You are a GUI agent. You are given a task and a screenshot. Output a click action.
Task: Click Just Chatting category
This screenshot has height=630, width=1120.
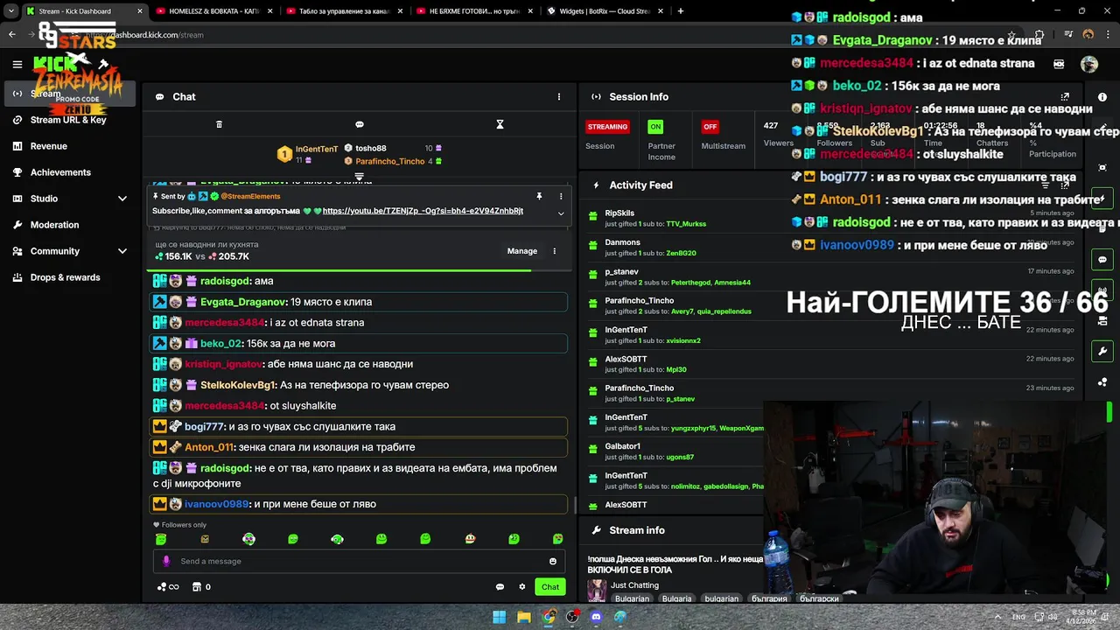point(634,585)
